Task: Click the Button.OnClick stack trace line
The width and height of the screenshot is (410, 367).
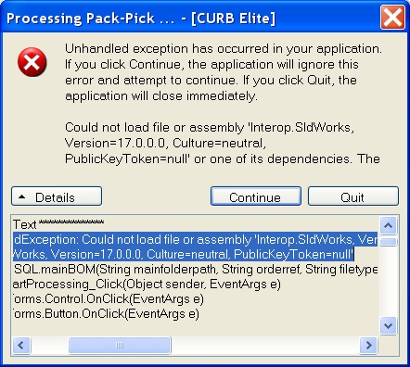Action: pos(106,314)
